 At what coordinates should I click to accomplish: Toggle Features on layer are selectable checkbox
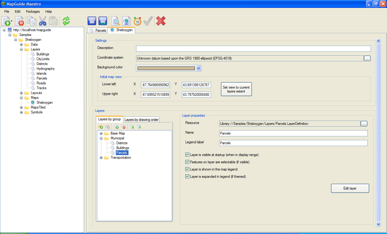click(x=187, y=162)
